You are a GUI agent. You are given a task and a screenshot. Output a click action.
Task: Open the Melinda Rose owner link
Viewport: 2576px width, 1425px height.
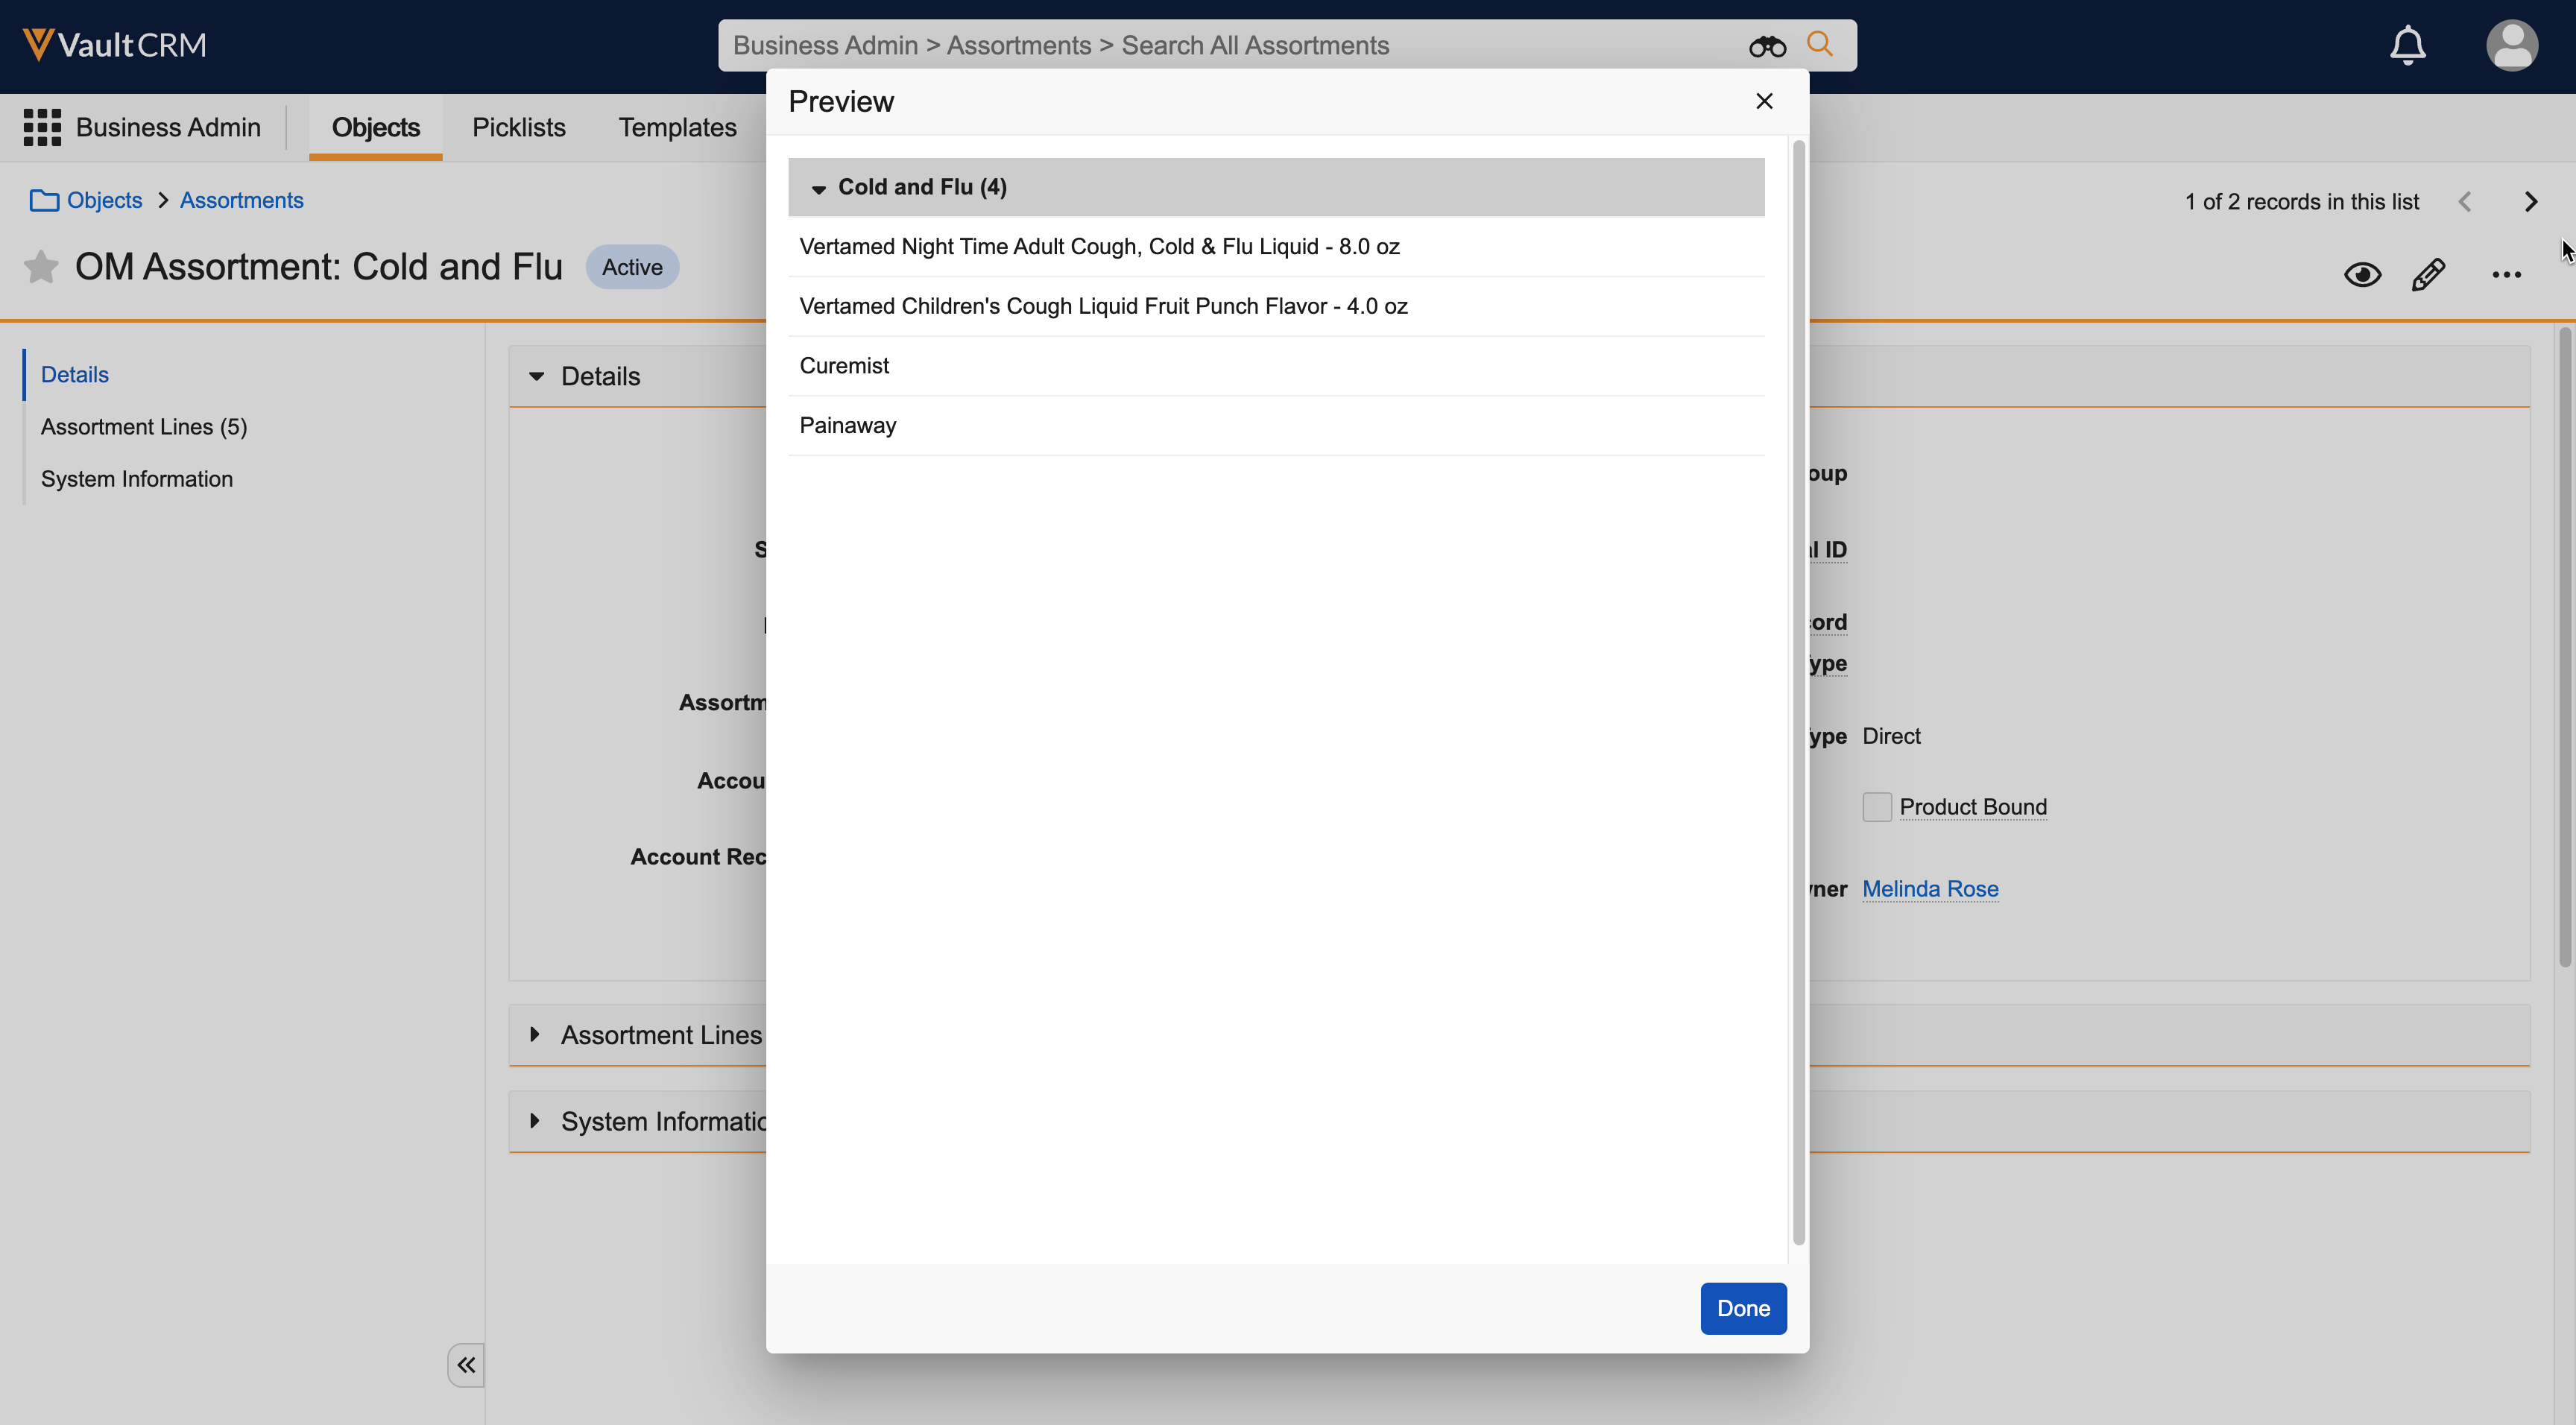(x=1929, y=888)
